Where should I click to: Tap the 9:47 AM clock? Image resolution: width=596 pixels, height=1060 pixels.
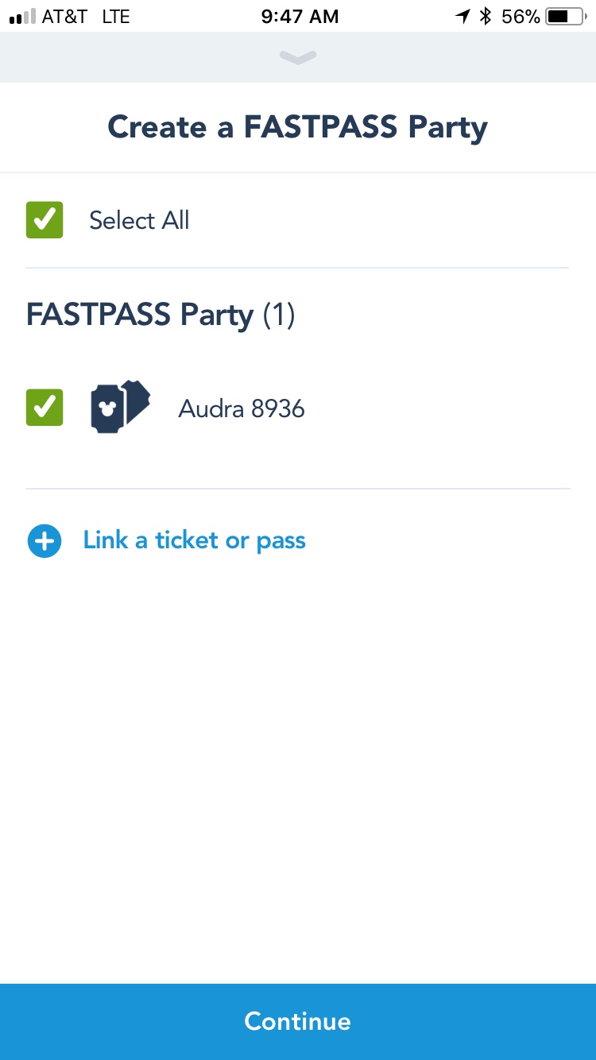coord(300,17)
